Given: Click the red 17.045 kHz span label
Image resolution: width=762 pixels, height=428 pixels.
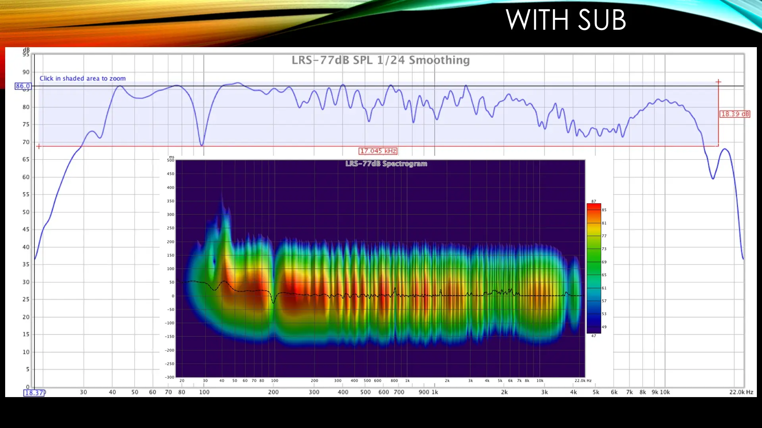Looking at the screenshot, I should (x=378, y=151).
